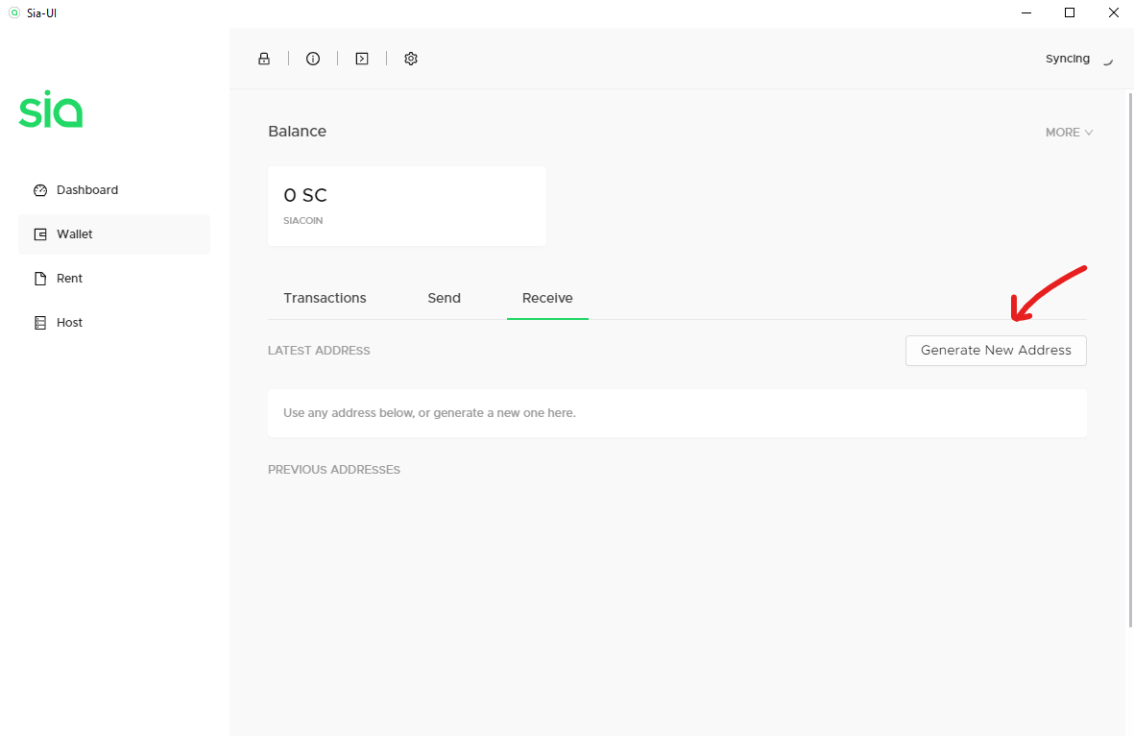Select the Receive tab
Screen dimensions: 1134x736
pos(547,298)
